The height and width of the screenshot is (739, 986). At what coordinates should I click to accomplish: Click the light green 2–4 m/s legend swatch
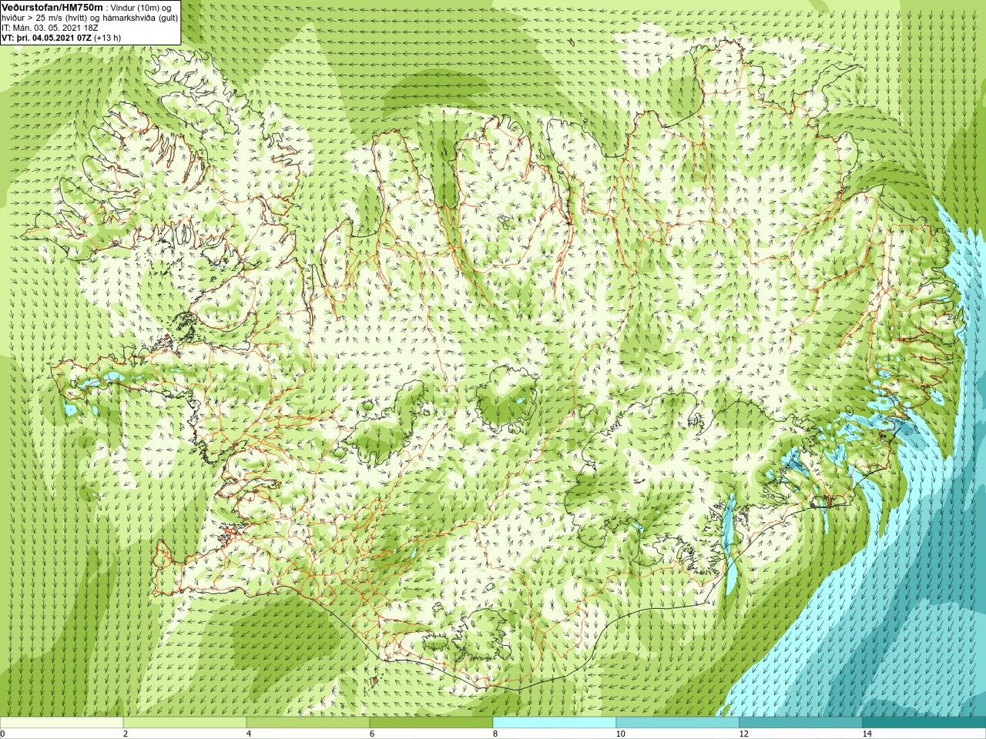pos(185,723)
